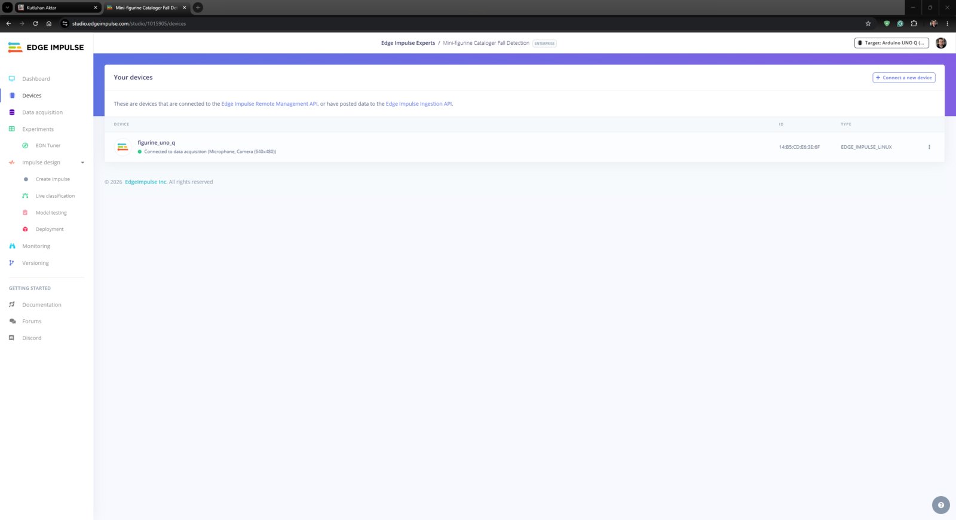Click browser back arrow
This screenshot has height=520, width=956.
pyautogui.click(x=8, y=24)
